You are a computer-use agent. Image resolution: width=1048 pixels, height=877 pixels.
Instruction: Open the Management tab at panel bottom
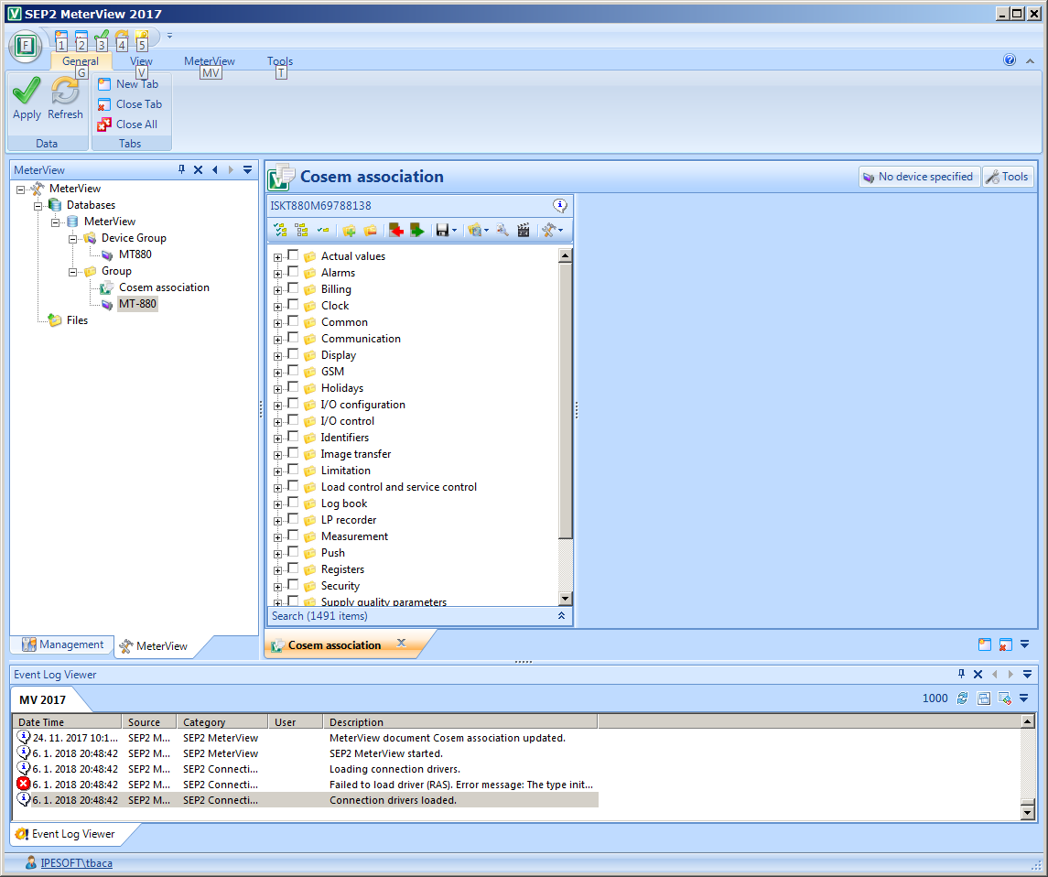point(62,645)
